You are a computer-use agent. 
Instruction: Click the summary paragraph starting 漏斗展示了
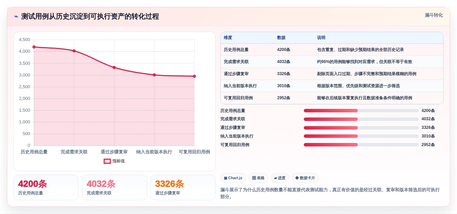pyautogui.click(x=330, y=193)
